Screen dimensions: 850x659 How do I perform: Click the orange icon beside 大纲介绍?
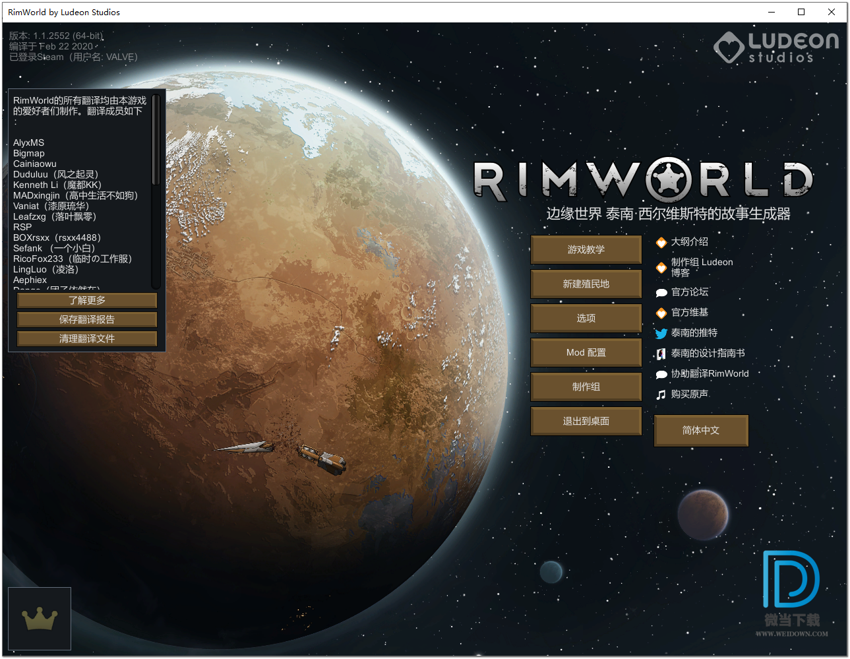tap(661, 243)
